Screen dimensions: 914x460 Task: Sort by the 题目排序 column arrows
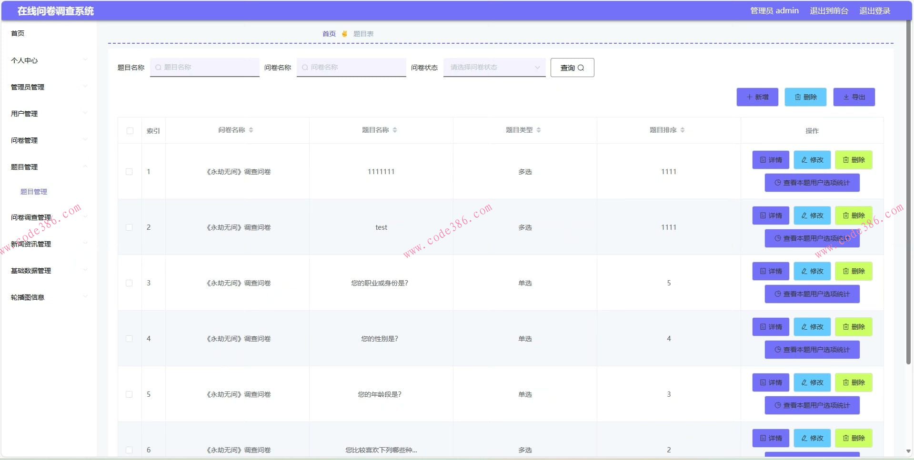click(x=683, y=130)
